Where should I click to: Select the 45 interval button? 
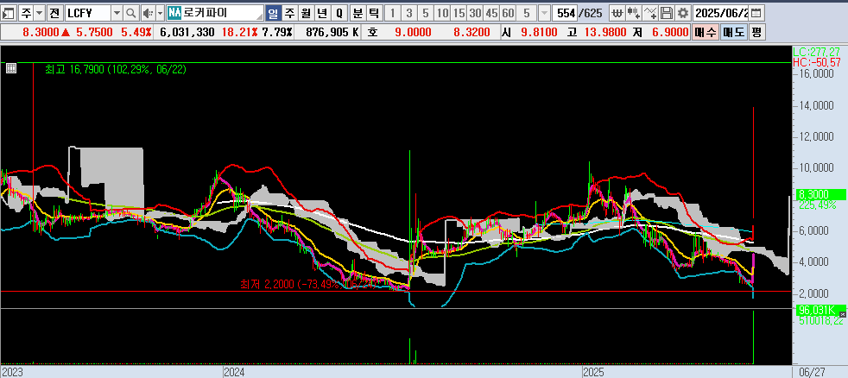point(492,12)
